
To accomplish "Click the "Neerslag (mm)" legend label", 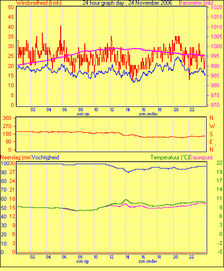I will 16,157.
